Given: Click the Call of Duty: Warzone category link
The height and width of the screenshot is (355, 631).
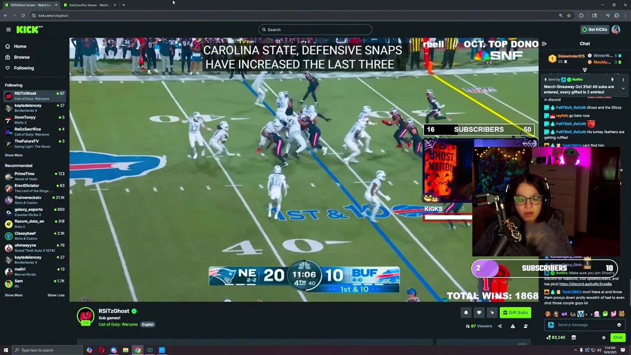Looking at the screenshot, I should (x=118, y=324).
